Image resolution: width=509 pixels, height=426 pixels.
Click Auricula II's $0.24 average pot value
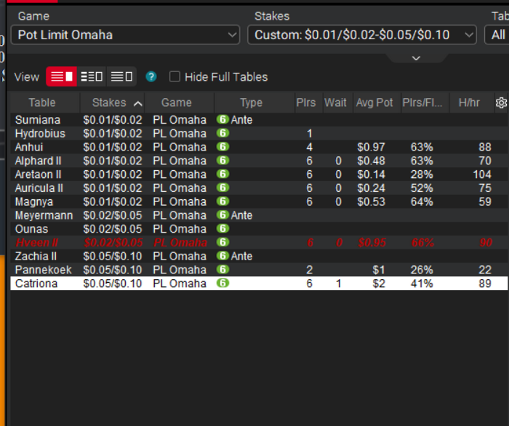tap(371, 188)
